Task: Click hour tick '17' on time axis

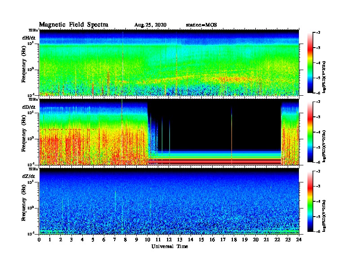Action: 223,240
